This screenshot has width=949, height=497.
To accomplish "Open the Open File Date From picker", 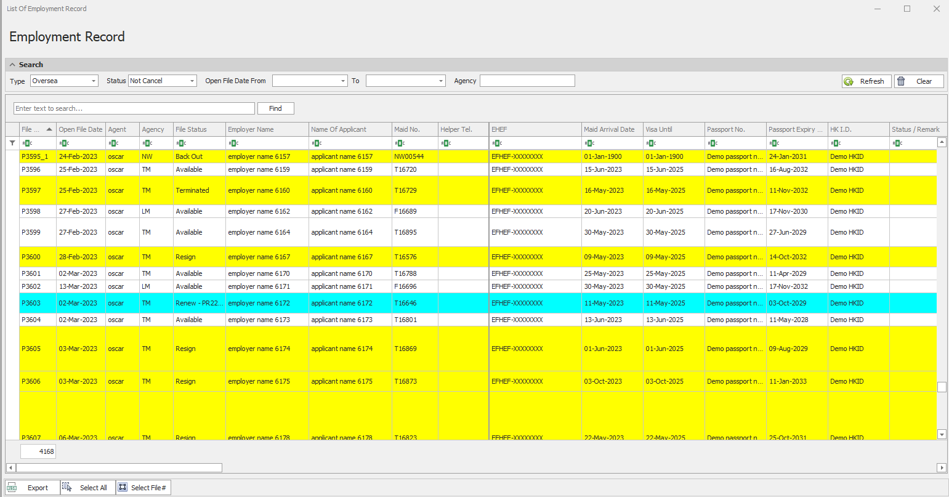I will [x=343, y=81].
